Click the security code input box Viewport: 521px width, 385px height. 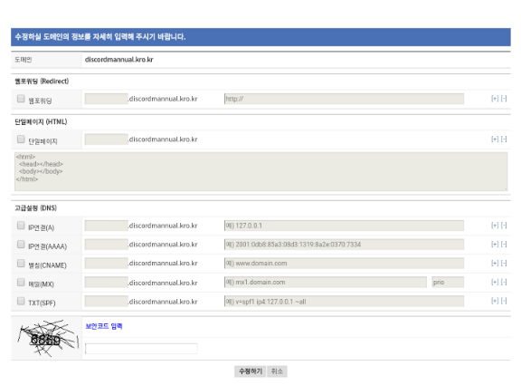click(x=141, y=349)
